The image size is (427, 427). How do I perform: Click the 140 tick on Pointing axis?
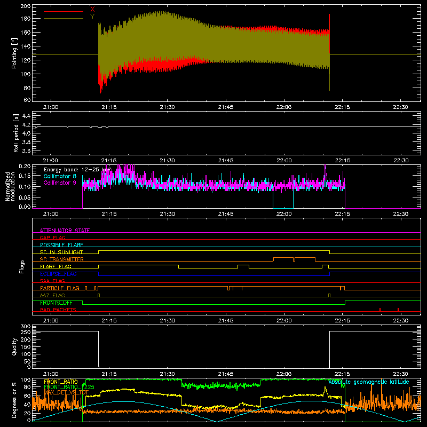26,46
